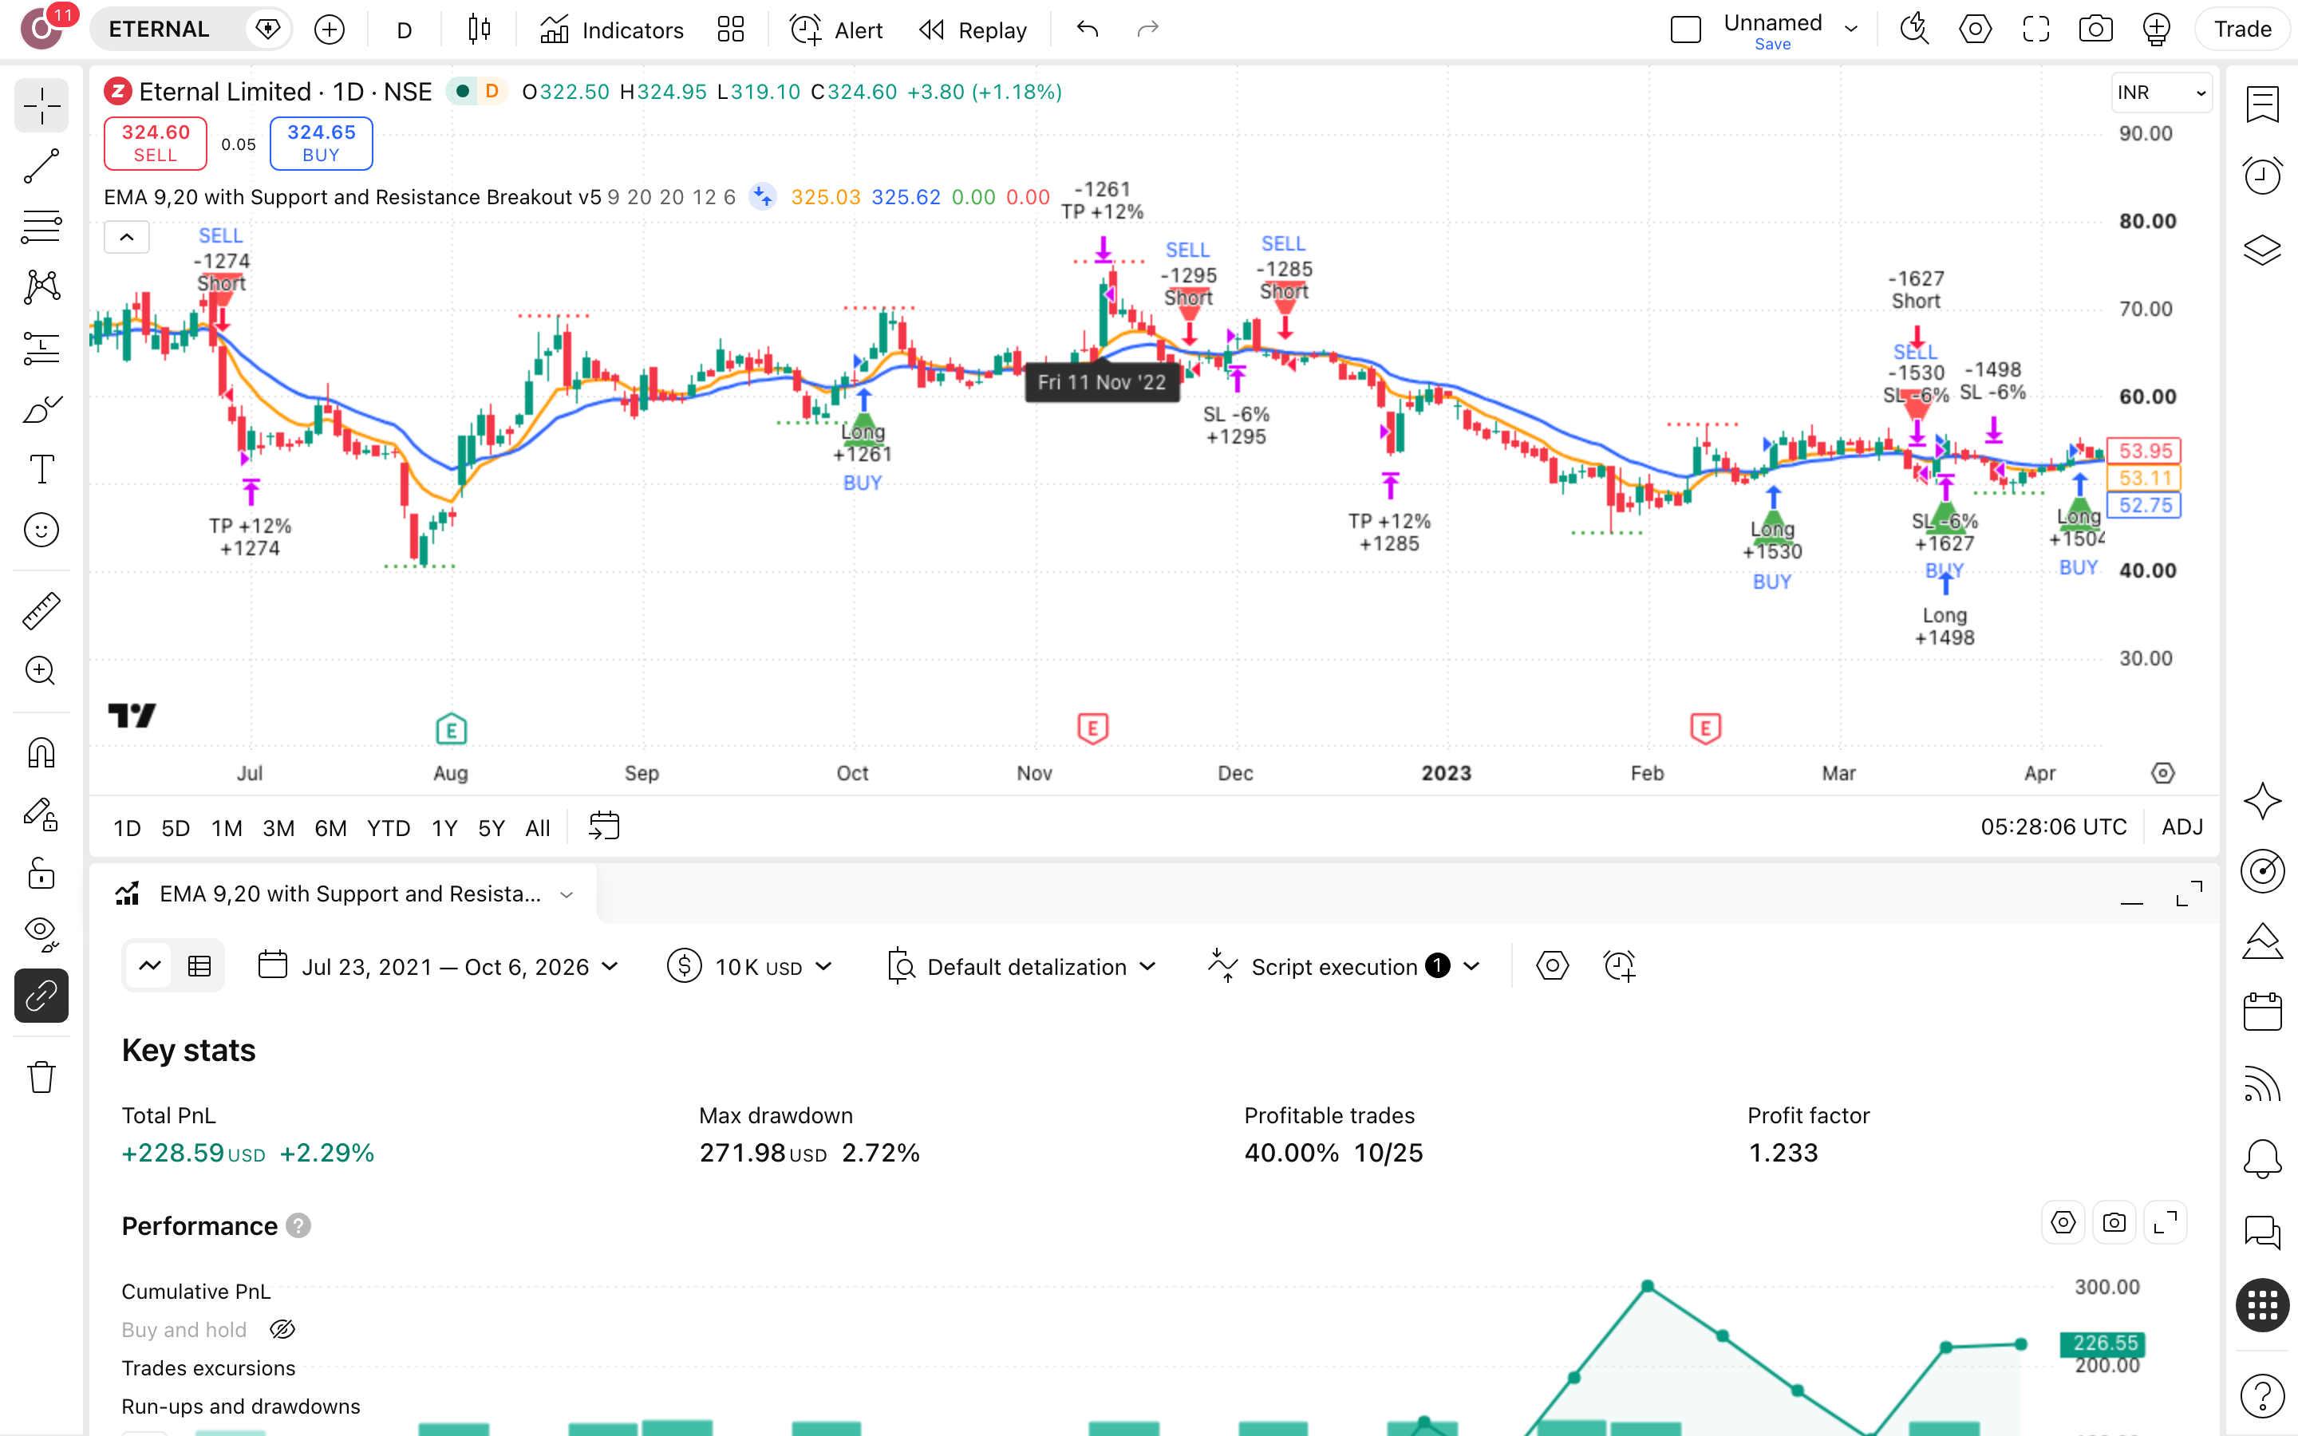Enter fullscreen mode
The width and height of the screenshot is (2298, 1436).
(2036, 30)
